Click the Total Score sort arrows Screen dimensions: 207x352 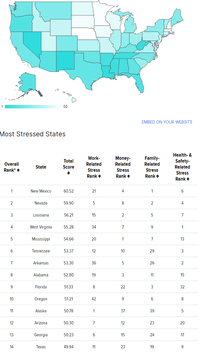[69, 173]
